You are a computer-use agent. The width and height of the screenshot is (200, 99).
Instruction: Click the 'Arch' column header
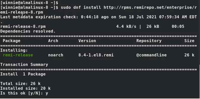coord(53,41)
